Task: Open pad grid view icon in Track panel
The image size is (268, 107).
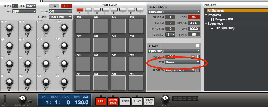Action: [x=198, y=46]
